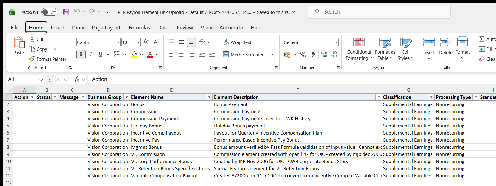Screen dimensions: 496x186
Task: Click the decrease indent icon
Action: tap(202, 55)
